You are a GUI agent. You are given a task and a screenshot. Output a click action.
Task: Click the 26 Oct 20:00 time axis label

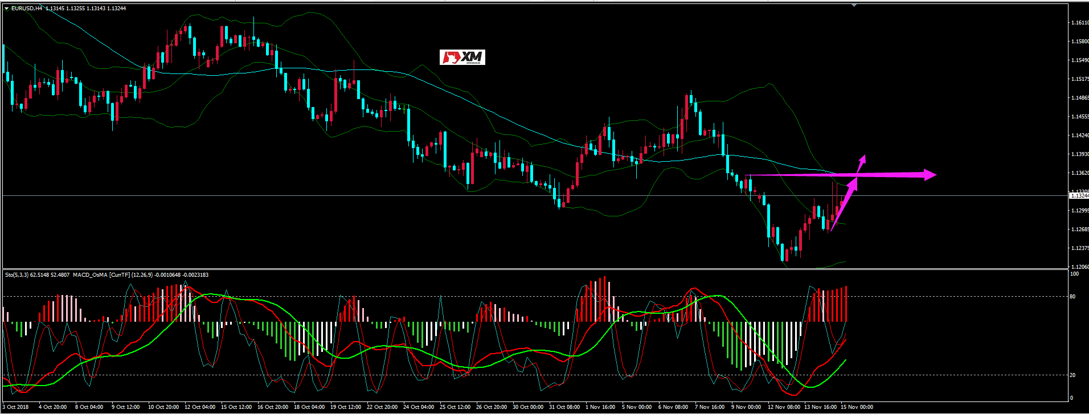click(492, 407)
